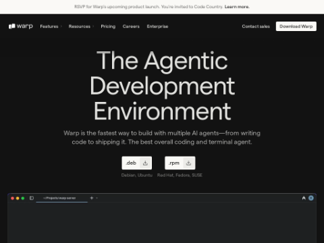Image resolution: width=324 pixels, height=243 pixels.
Task: Download the .deb package
Action: tap(137, 163)
